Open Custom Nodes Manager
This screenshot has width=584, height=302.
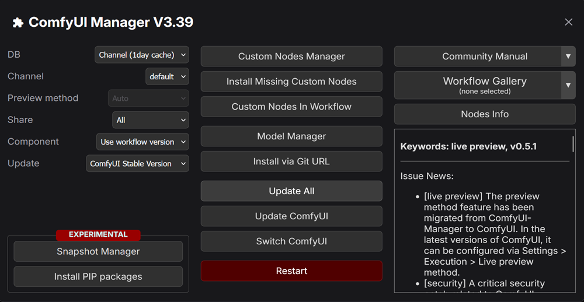(291, 56)
